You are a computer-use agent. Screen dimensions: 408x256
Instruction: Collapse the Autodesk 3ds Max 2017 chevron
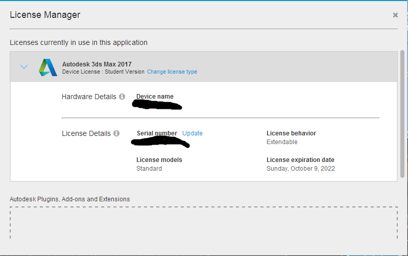pyautogui.click(x=24, y=67)
